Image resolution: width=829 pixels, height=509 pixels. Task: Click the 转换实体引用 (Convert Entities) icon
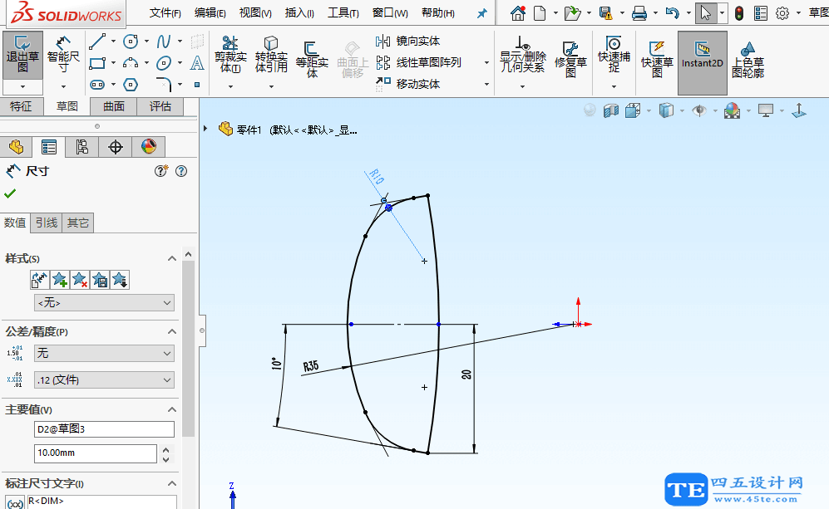(x=270, y=58)
